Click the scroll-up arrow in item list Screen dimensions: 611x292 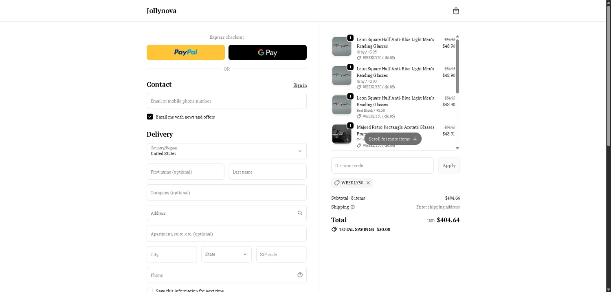click(x=457, y=37)
